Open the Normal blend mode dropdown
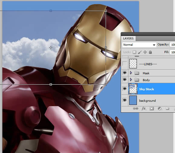The image size is (175, 153). click(139, 45)
